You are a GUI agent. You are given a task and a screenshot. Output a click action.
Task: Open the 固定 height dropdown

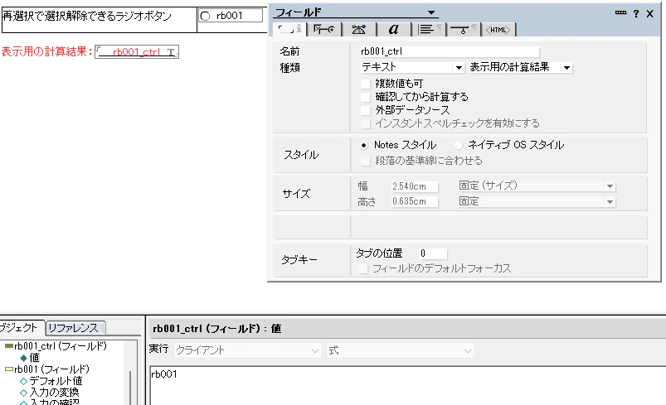(610, 202)
